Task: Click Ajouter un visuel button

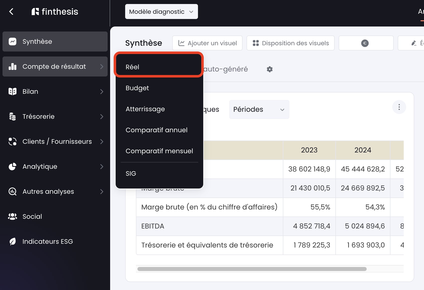Action: (207, 43)
